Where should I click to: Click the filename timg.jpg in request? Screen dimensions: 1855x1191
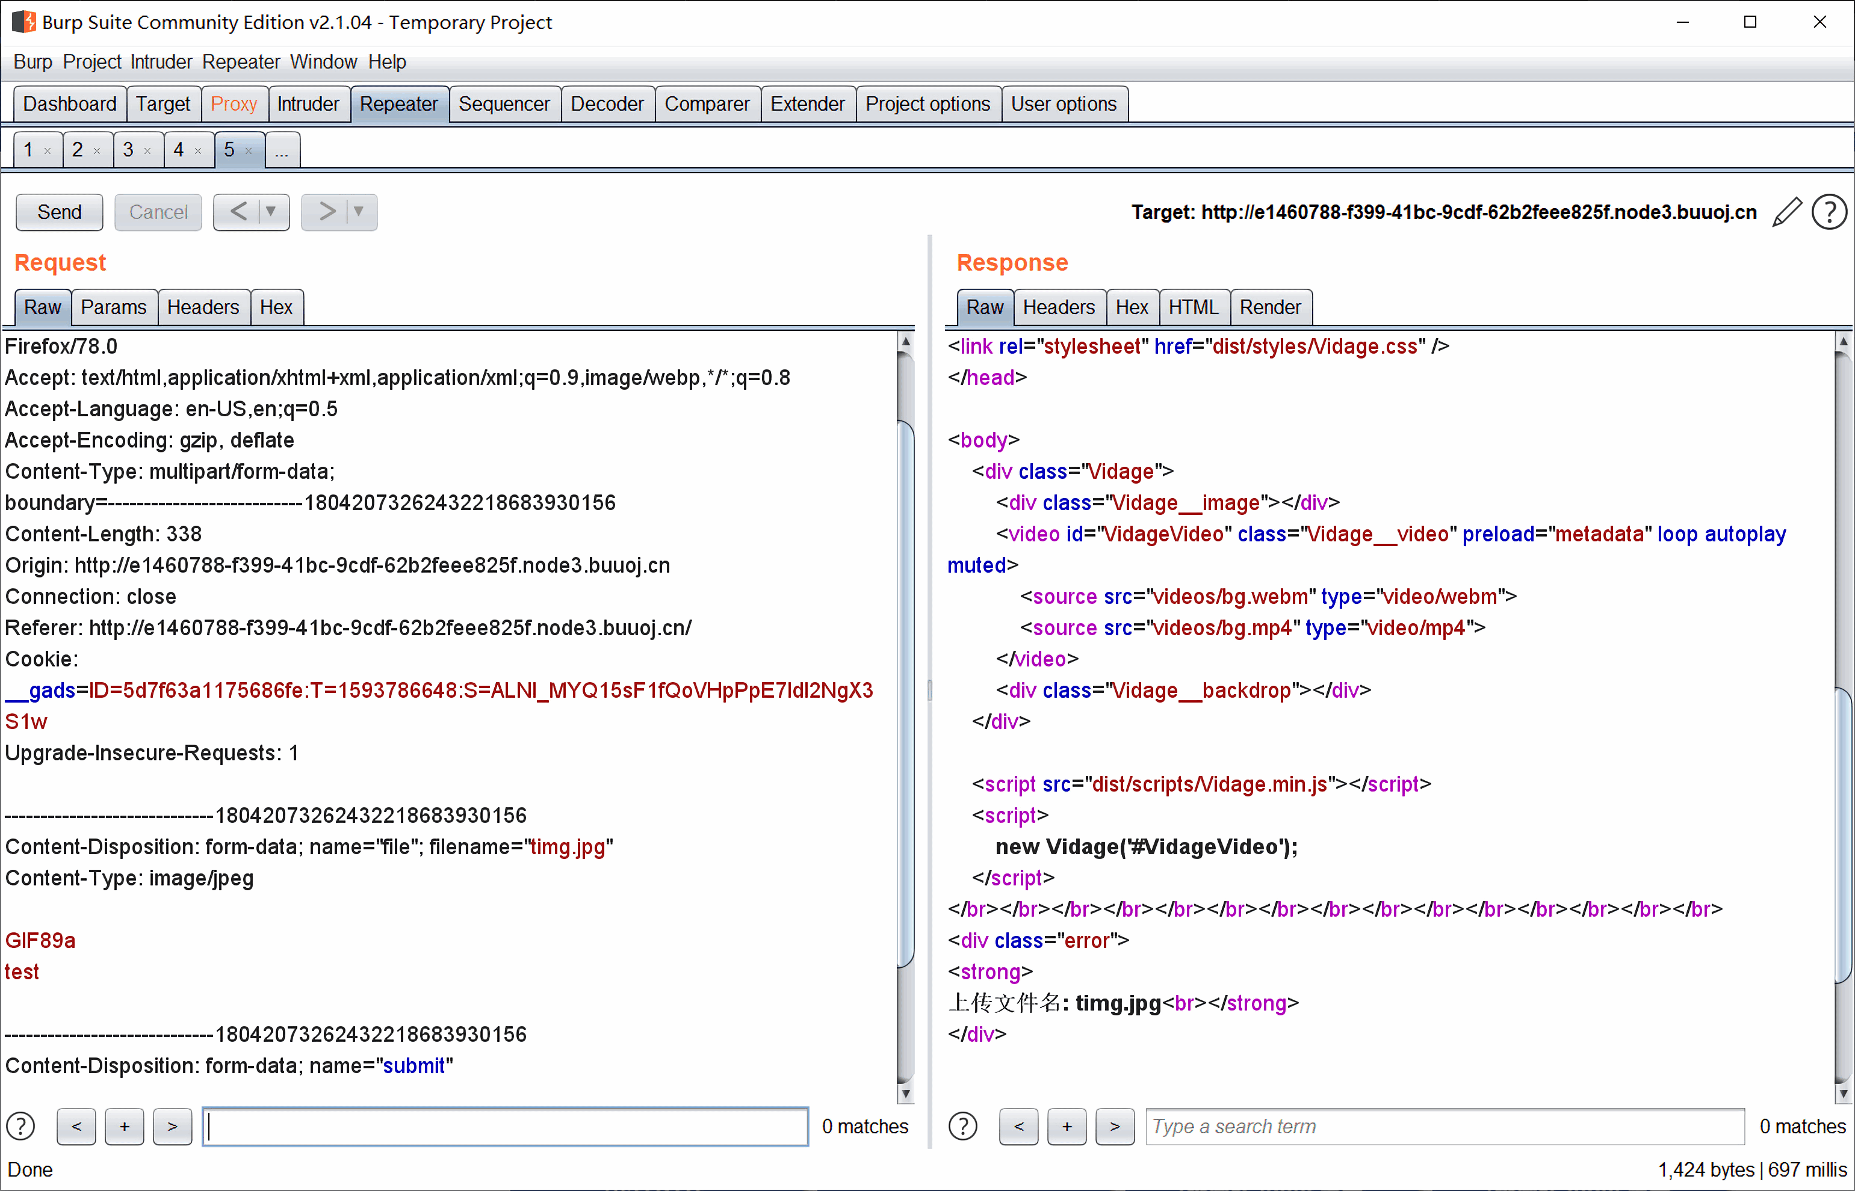[x=567, y=848]
